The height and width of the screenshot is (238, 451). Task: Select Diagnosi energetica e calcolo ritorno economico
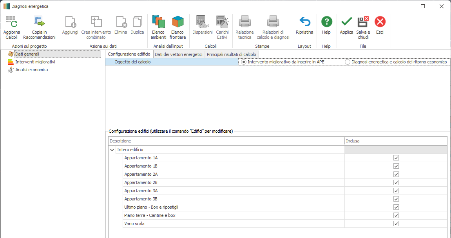pyautogui.click(x=348, y=62)
